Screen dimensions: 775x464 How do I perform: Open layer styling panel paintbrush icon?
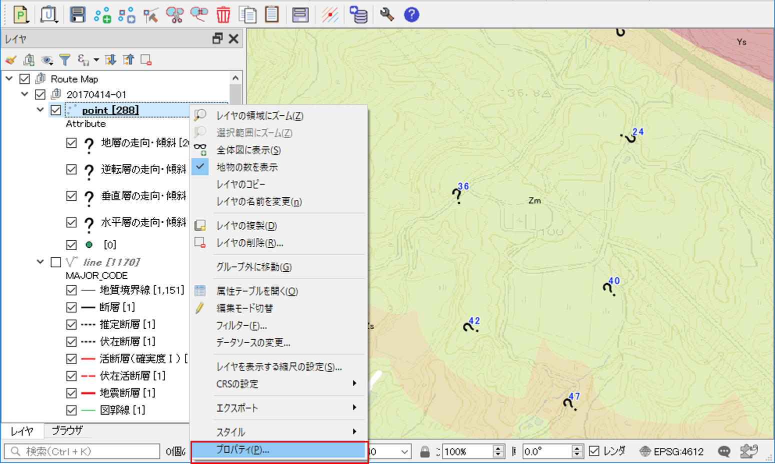point(10,60)
